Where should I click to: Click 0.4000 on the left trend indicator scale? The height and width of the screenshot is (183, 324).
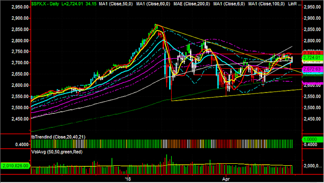coord(22,145)
